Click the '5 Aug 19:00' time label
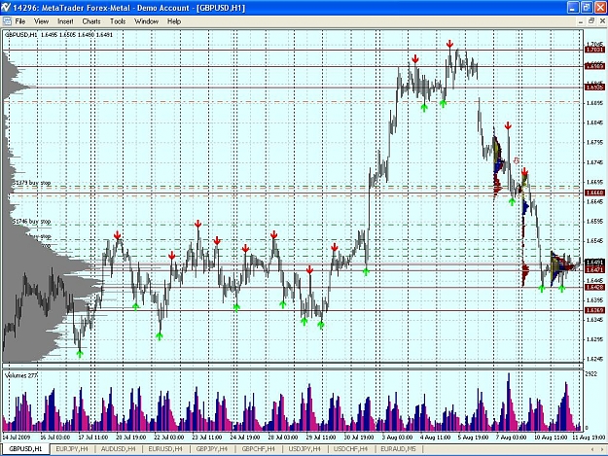This screenshot has height=456, width=608. (473, 437)
